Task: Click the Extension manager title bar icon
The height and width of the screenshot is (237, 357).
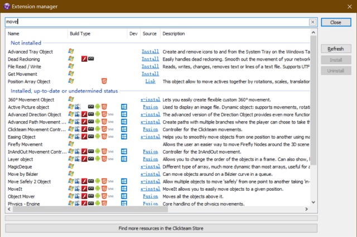Action: pyautogui.click(x=7, y=6)
